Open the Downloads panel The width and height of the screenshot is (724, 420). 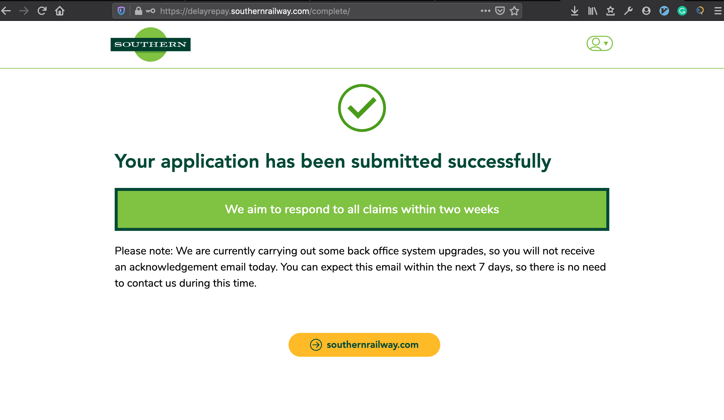point(574,11)
